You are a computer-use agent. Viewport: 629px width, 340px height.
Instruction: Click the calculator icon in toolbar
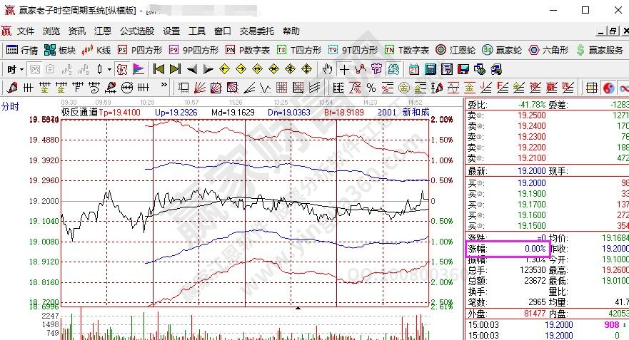431,69
